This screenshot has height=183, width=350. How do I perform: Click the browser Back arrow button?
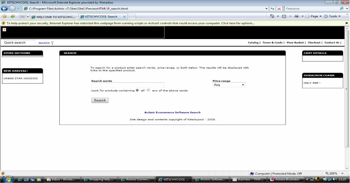pyautogui.click(x=4, y=8)
